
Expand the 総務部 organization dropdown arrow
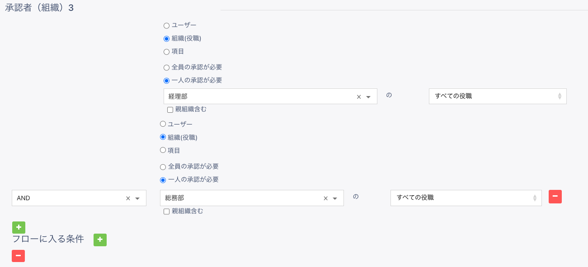point(335,198)
